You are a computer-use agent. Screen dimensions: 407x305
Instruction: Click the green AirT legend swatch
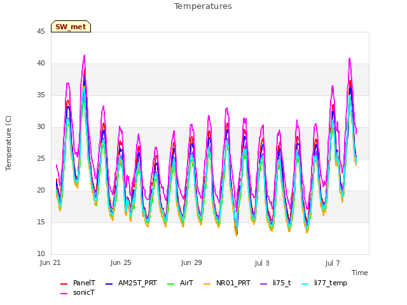171,284
